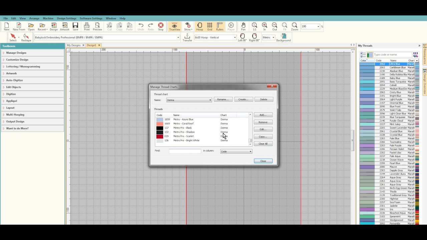Click the Create... button
Image resolution: width=427 pixels, height=240 pixels.
point(243,99)
